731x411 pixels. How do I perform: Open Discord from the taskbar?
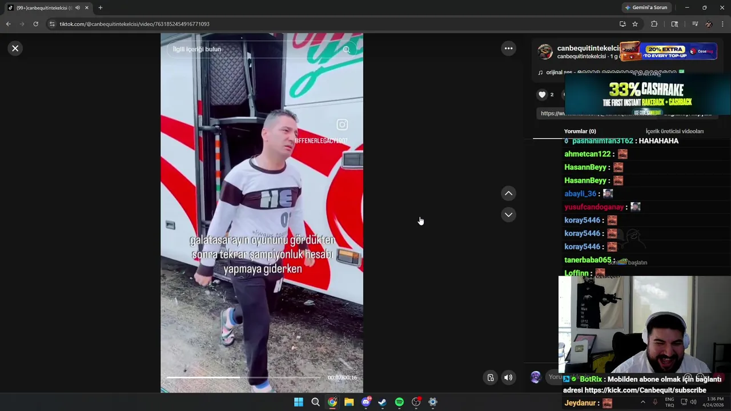pos(365,402)
